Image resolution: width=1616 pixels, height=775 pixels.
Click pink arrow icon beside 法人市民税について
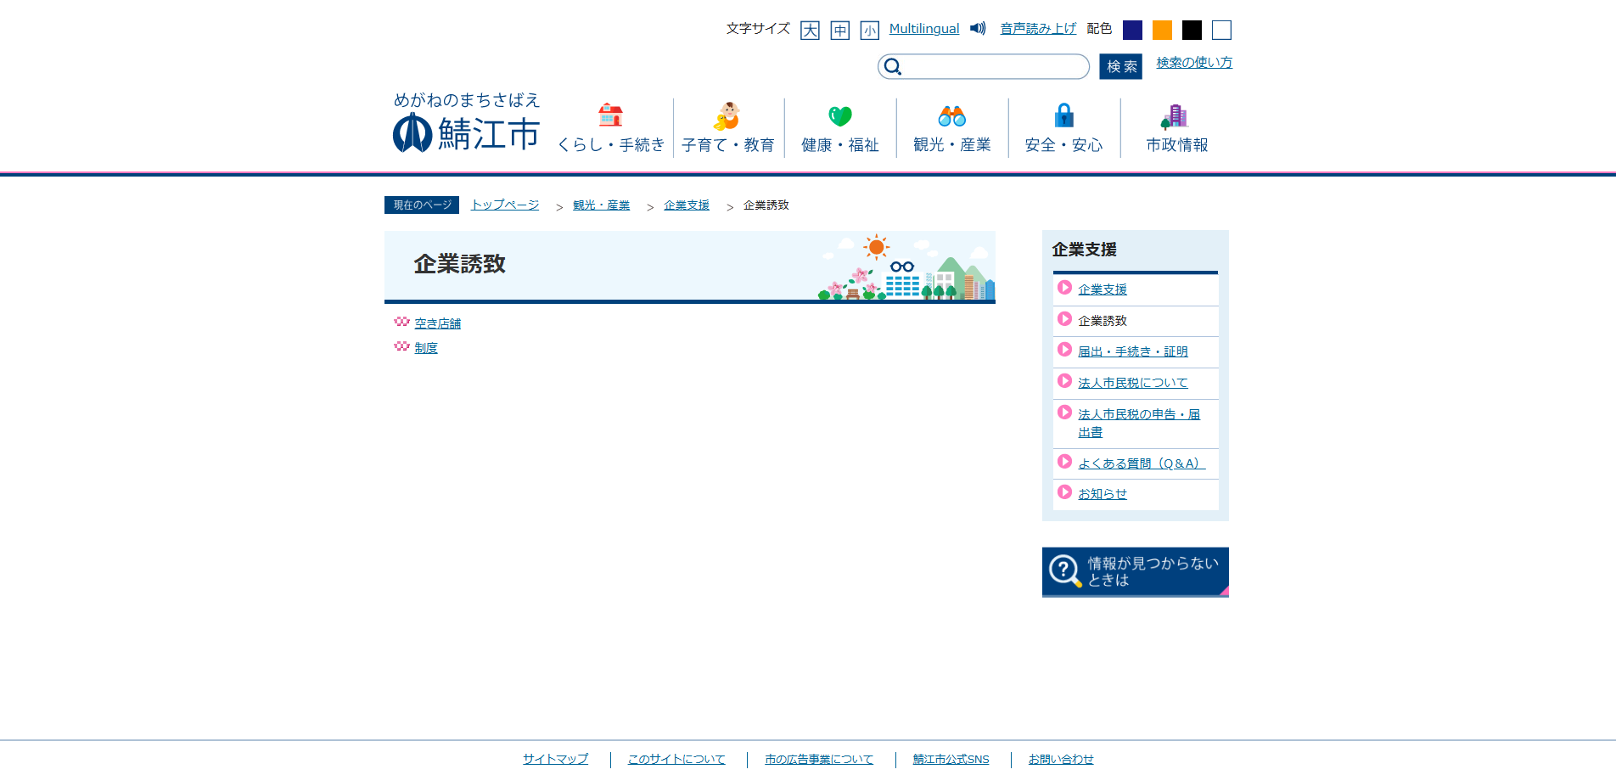pos(1064,381)
